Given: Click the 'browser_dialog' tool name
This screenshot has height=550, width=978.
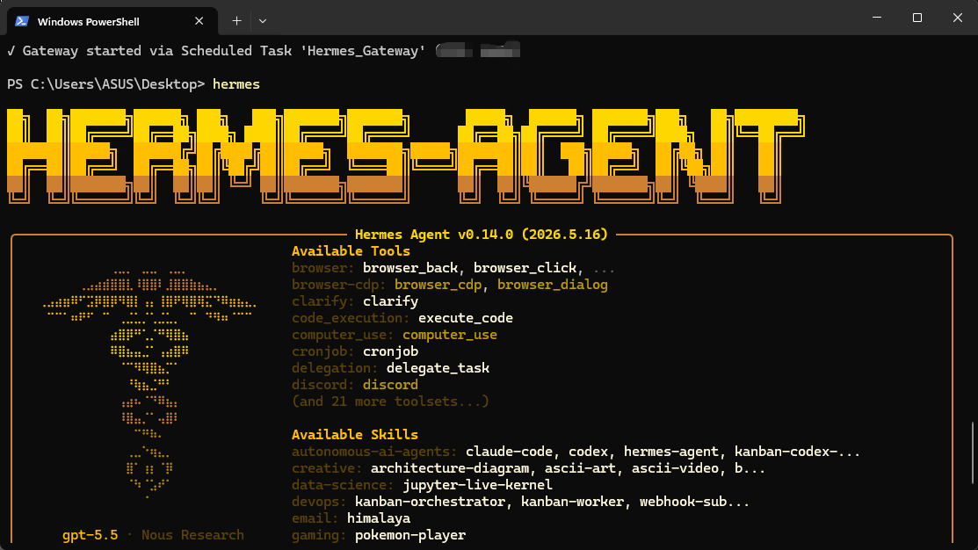Looking at the screenshot, I should pos(552,285).
